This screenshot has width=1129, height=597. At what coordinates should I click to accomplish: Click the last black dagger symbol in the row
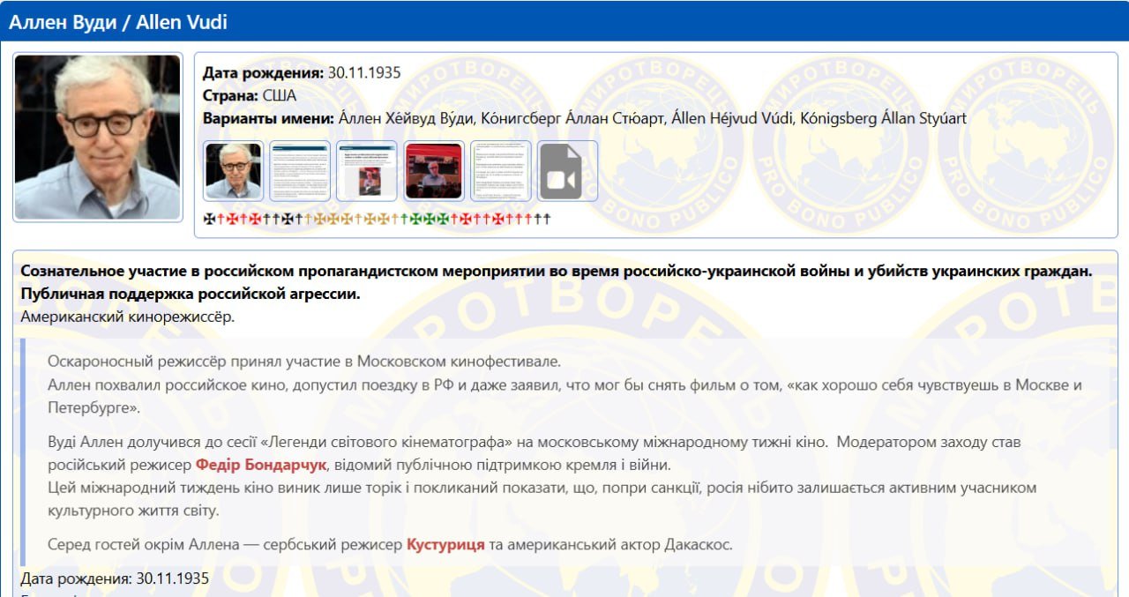click(546, 217)
